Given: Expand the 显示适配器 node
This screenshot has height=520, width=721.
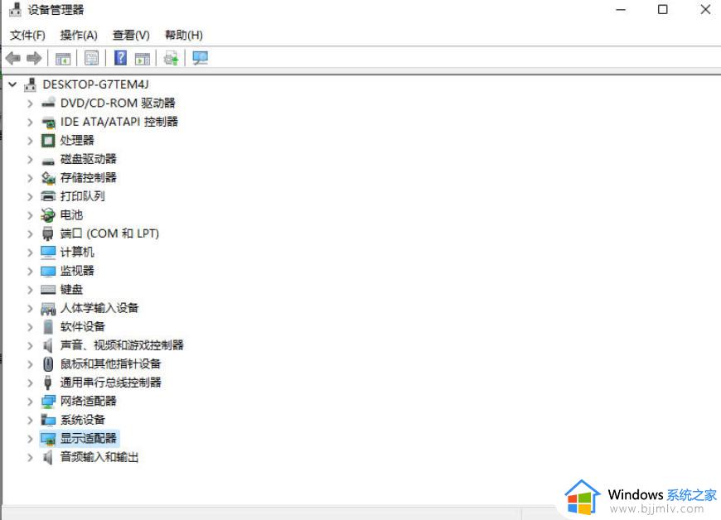Looking at the screenshot, I should [x=30, y=439].
